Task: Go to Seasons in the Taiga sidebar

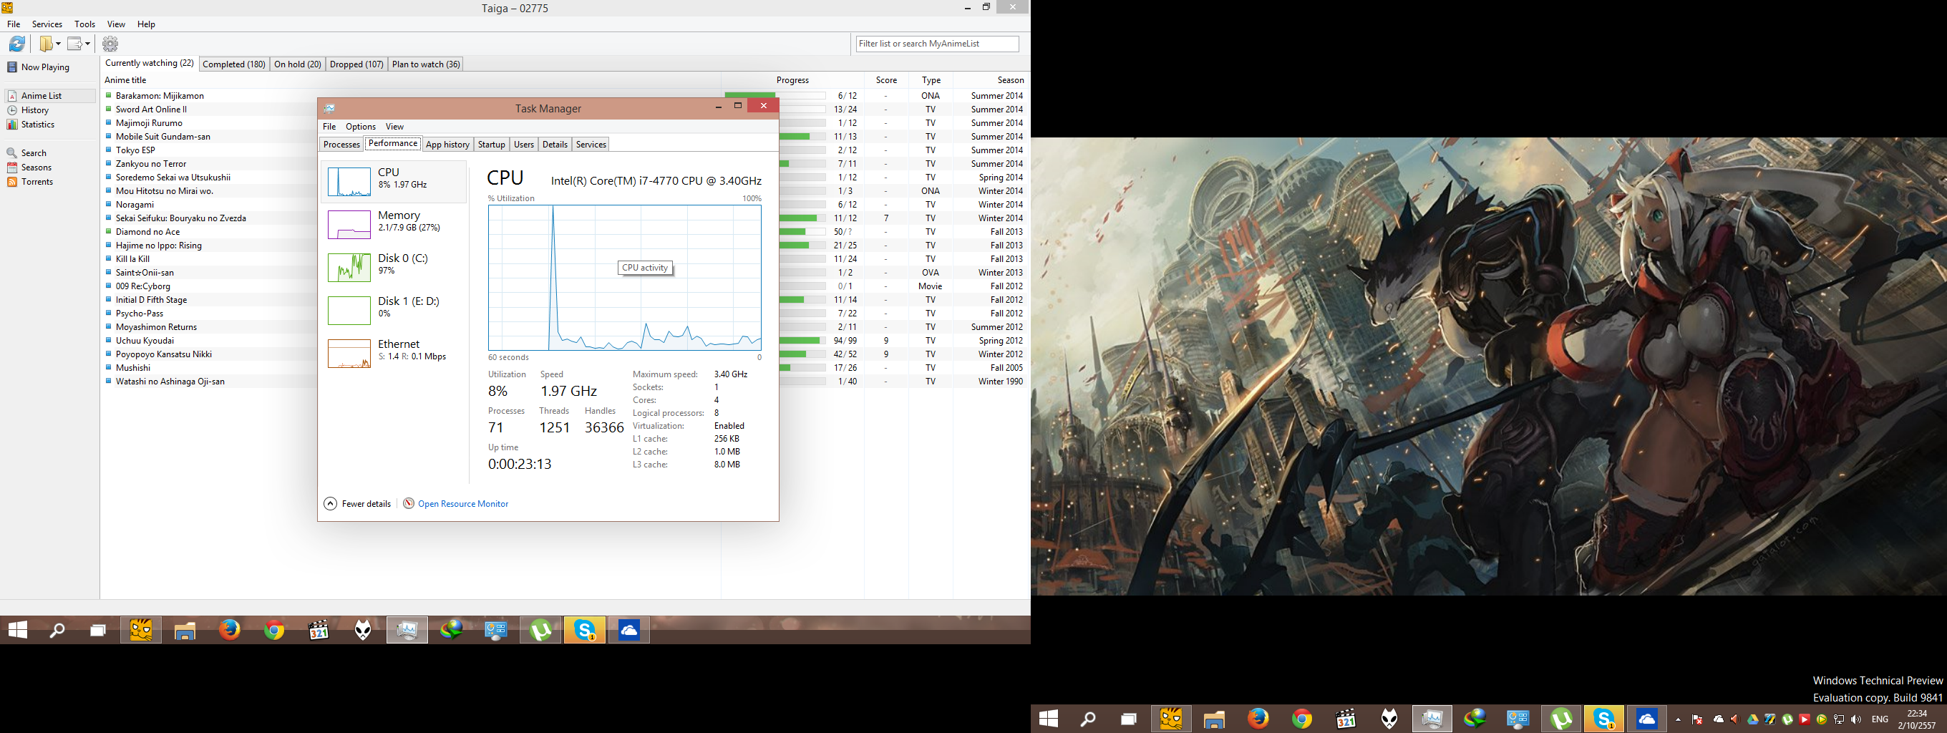Action: (29, 167)
